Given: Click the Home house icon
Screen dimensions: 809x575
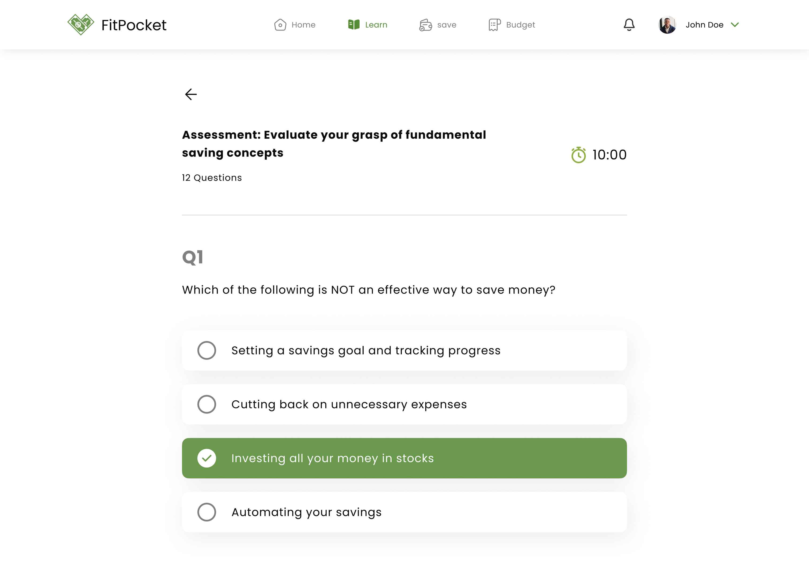Looking at the screenshot, I should point(280,25).
